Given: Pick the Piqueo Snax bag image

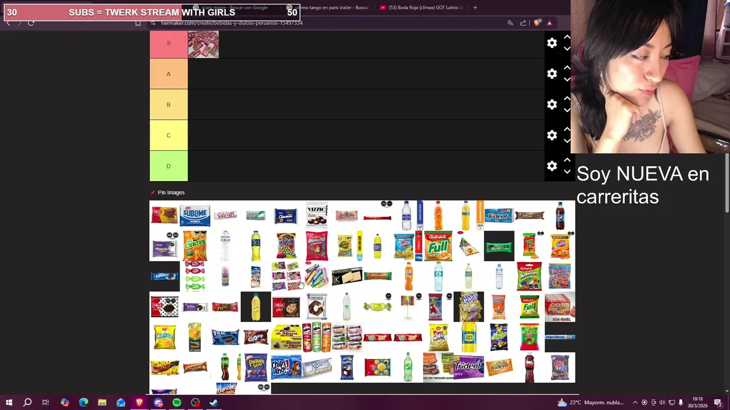Looking at the screenshot, I should [x=255, y=367].
